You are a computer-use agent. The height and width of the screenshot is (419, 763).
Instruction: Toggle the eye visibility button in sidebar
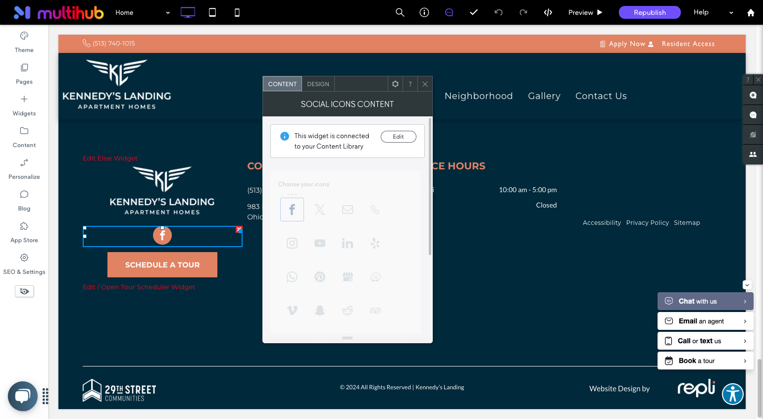[x=24, y=291]
